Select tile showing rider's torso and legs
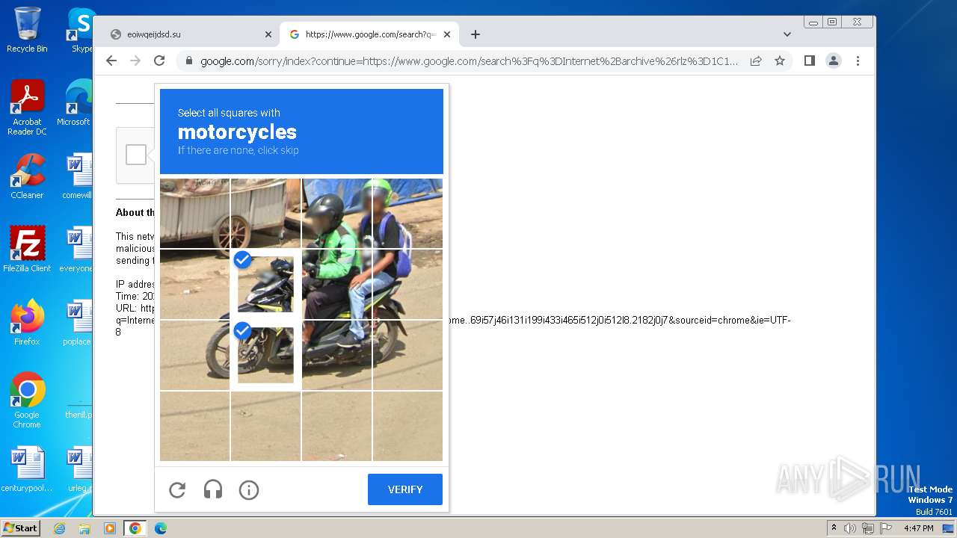Image resolution: width=957 pixels, height=538 pixels. (x=336, y=284)
